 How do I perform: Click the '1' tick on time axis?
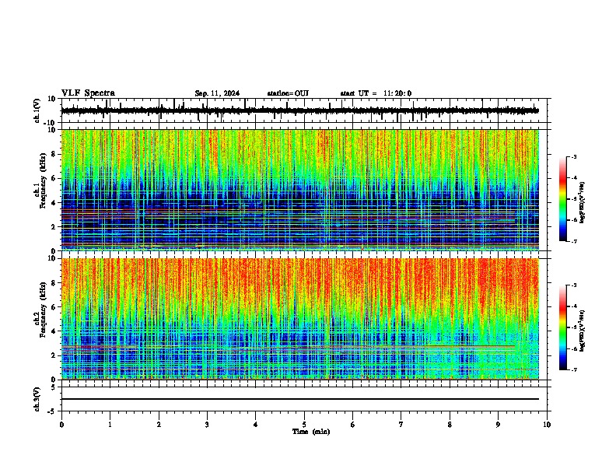click(x=110, y=425)
